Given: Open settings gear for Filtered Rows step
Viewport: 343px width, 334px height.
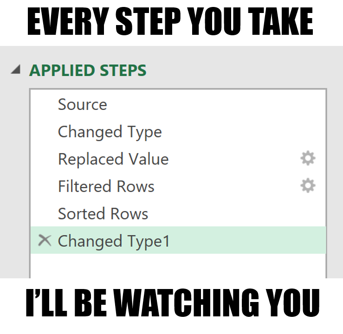Looking at the screenshot, I should click(308, 186).
